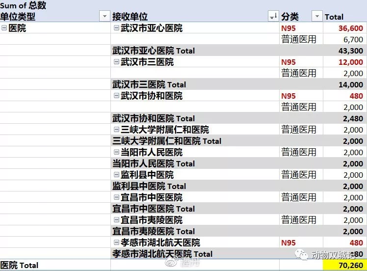
Task: Collapse the 宜昌市中医医院 row
Action: pyautogui.click(x=116, y=197)
